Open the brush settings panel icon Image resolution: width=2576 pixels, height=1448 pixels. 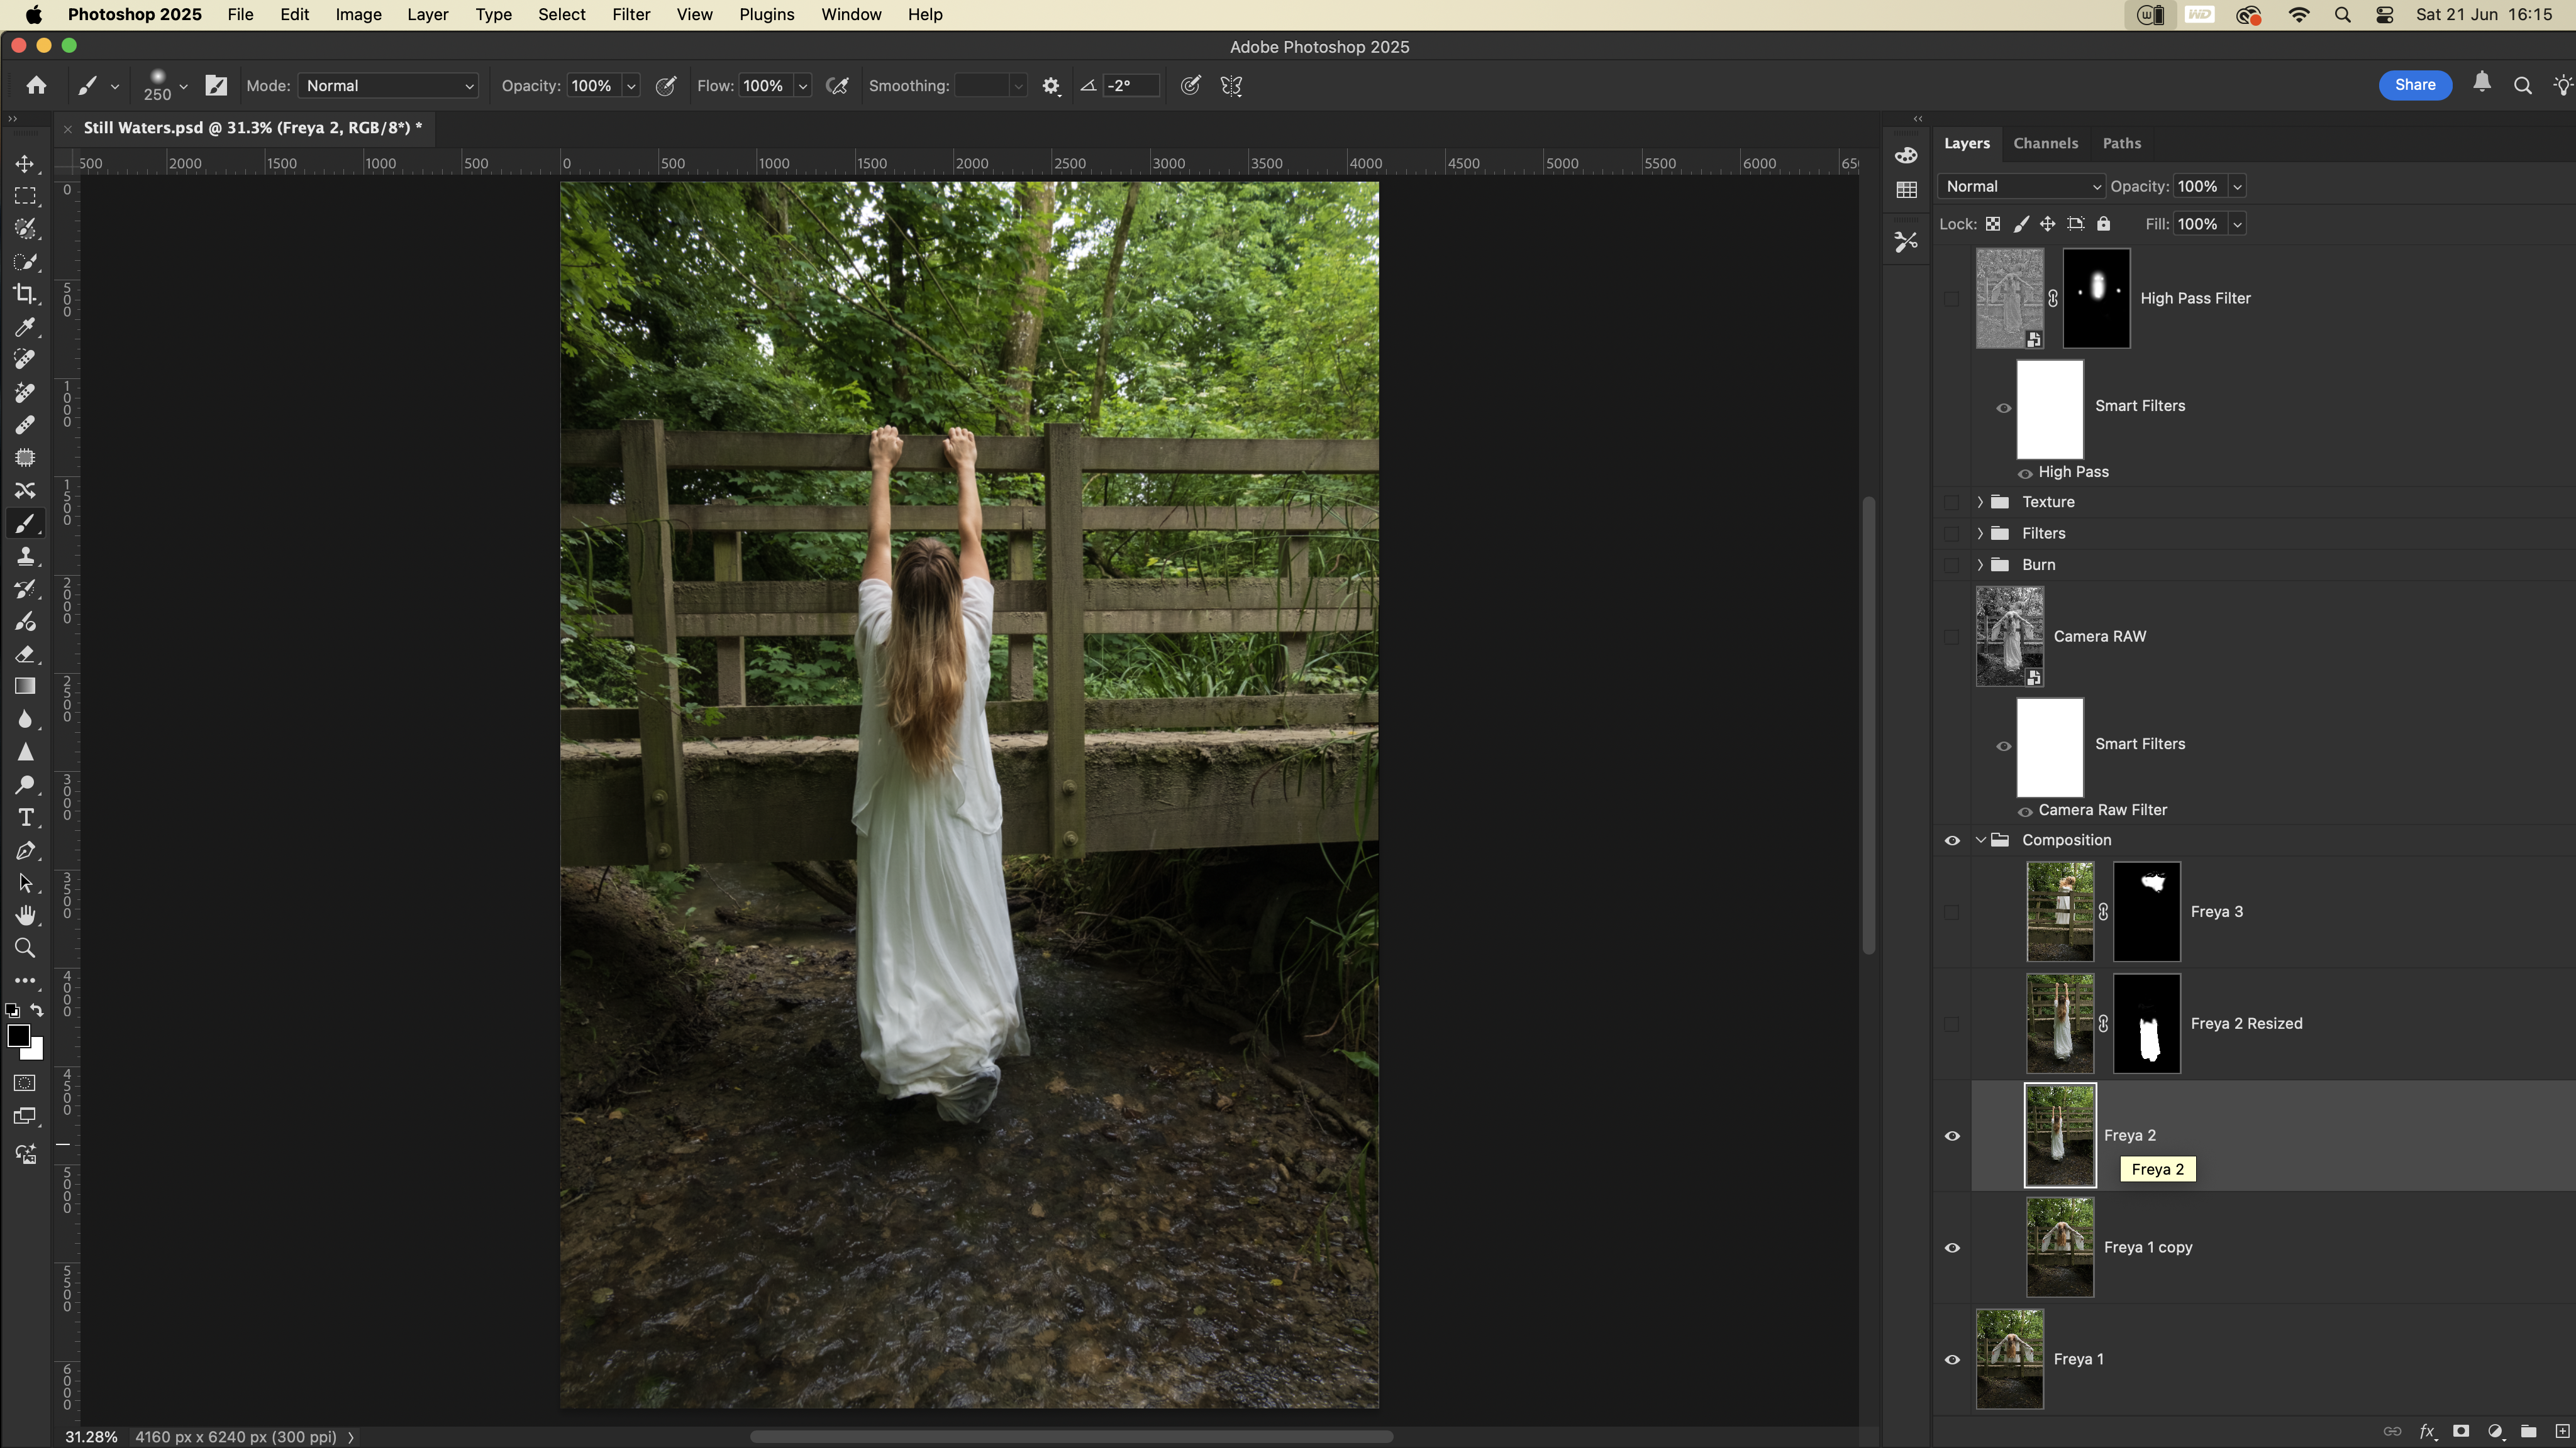pos(216,86)
